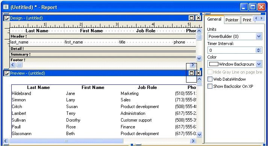
Task: Click the Design vertical scrollbar thumb
Action: [x=199, y=37]
